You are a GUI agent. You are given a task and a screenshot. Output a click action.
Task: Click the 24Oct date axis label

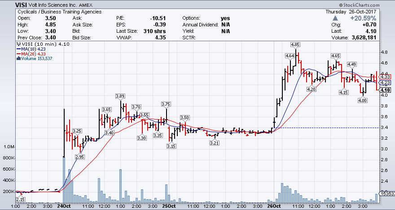tap(64, 207)
